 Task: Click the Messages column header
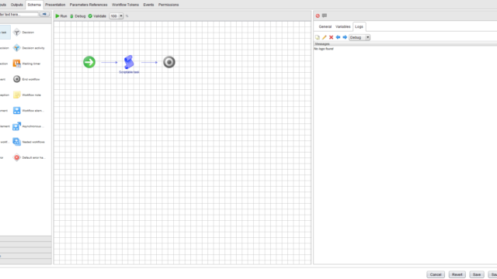click(405, 44)
